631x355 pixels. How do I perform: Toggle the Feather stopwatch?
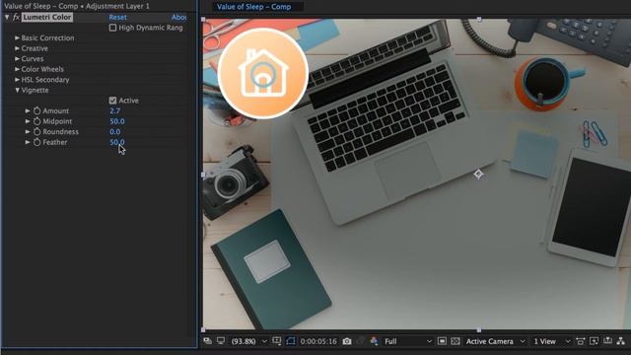[x=37, y=142]
